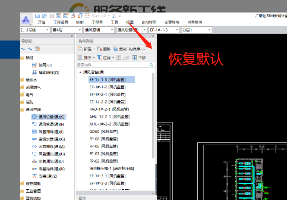Open the 工程量 ribbon tab

point(97,22)
